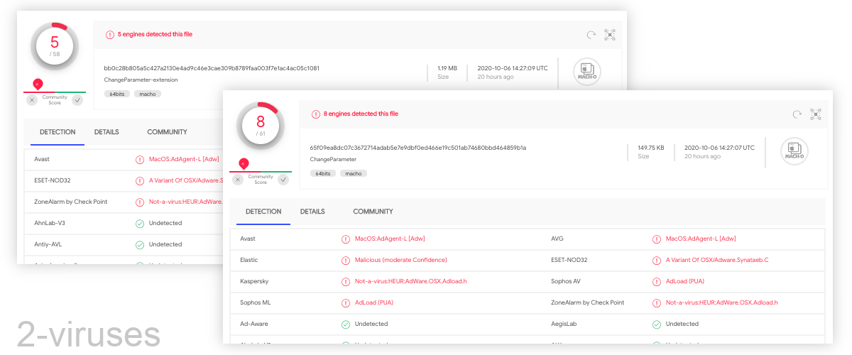Click green check icon beside AegisLab row
The image size is (852, 355).
(657, 324)
